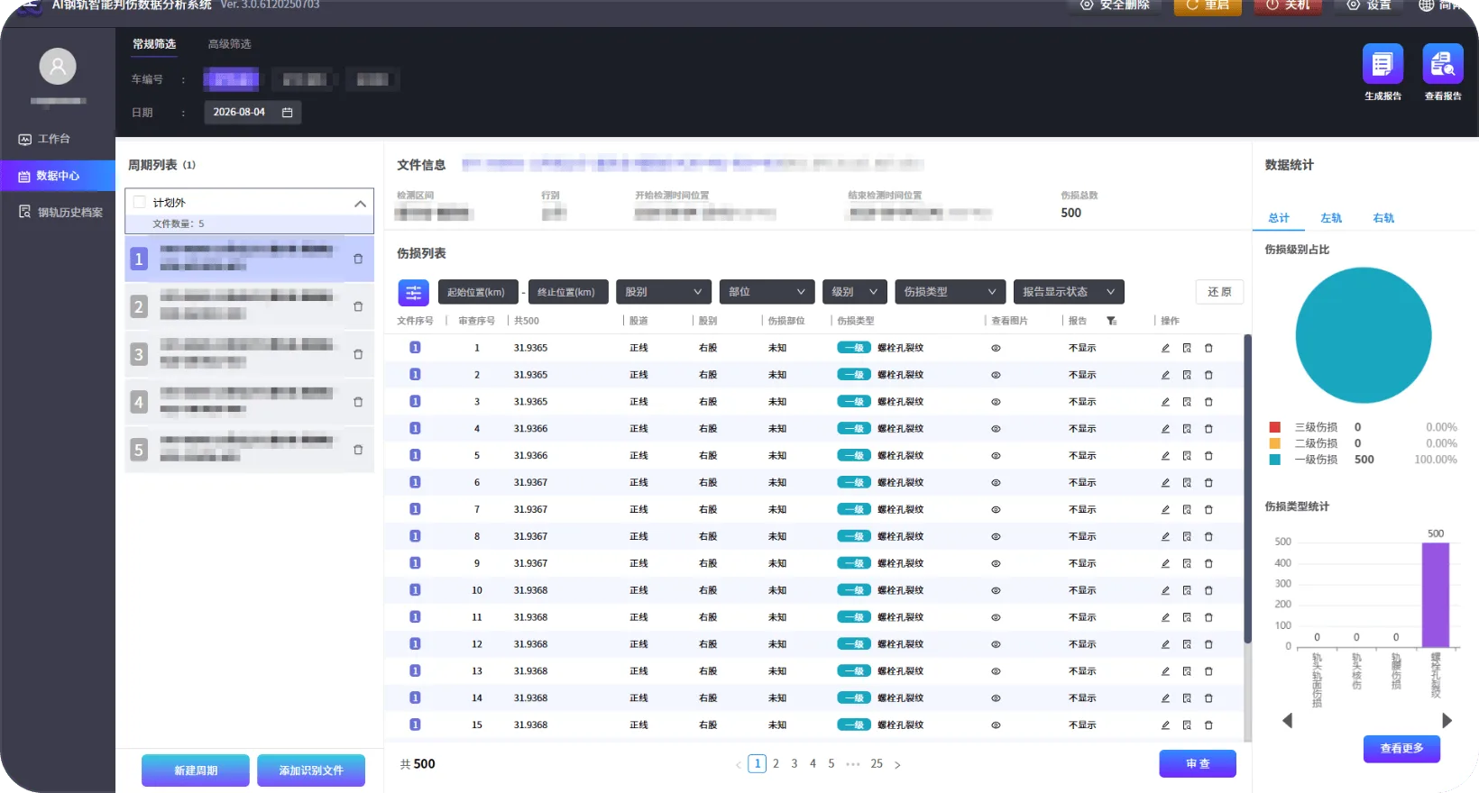Delete record row 3 using trash icon

(x=1208, y=402)
